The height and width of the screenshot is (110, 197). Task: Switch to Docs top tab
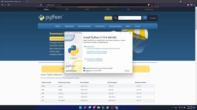pyautogui.click(x=87, y=9)
